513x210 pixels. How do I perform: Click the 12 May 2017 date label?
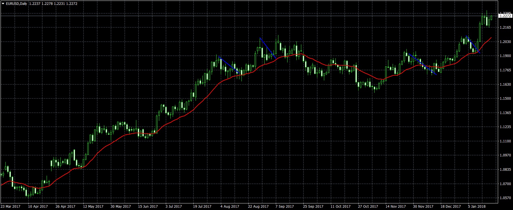pos(93,206)
